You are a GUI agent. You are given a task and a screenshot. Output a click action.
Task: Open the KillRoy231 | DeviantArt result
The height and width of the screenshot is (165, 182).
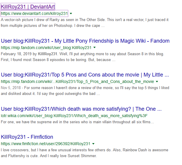pos(28,7)
